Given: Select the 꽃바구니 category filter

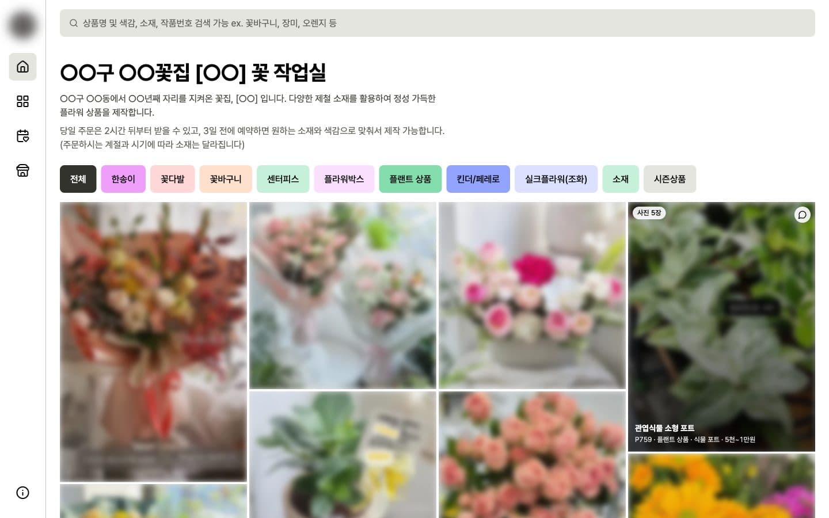Looking at the screenshot, I should point(226,179).
